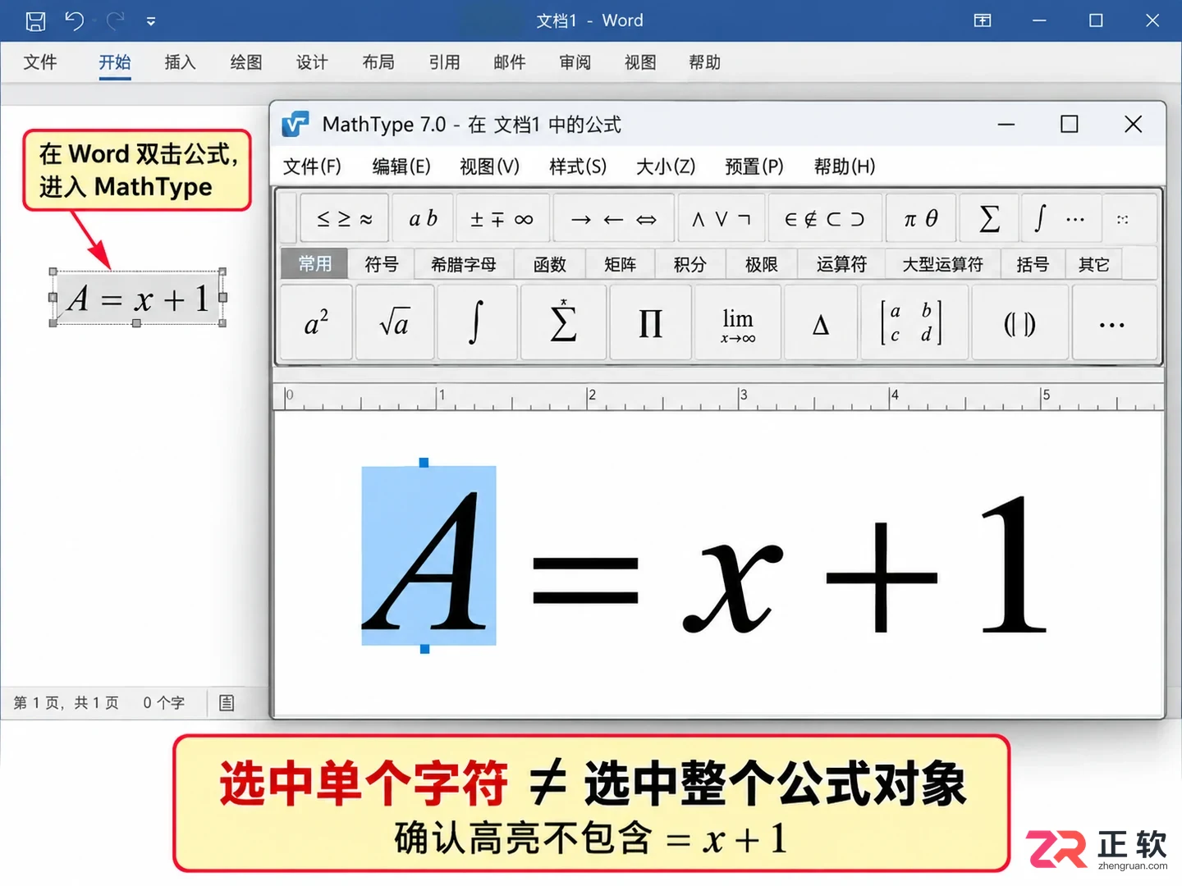Screen dimensions: 1182x886
Task: Click the page count status in Word
Action: (66, 703)
